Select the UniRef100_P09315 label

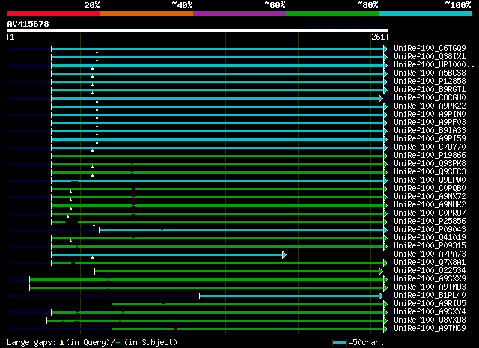point(430,246)
